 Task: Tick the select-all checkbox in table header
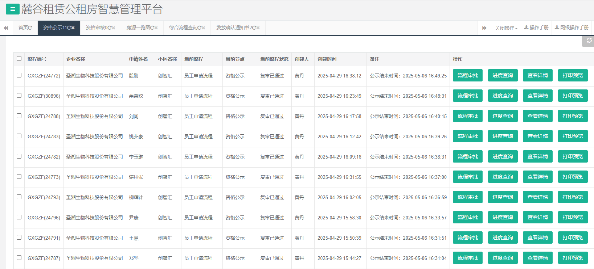click(19, 59)
